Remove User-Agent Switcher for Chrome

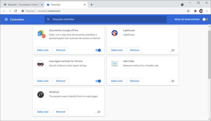61,81
